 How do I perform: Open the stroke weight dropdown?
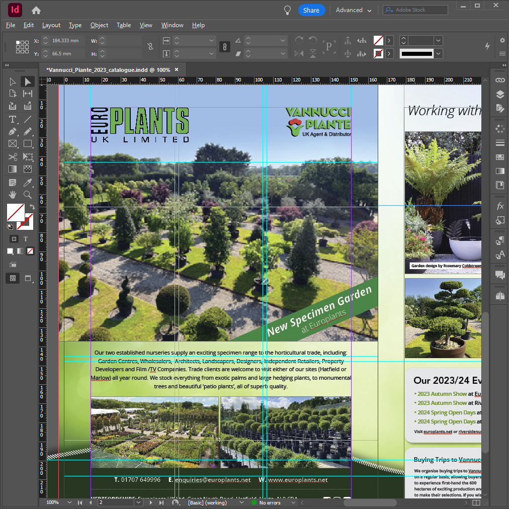[x=439, y=41]
